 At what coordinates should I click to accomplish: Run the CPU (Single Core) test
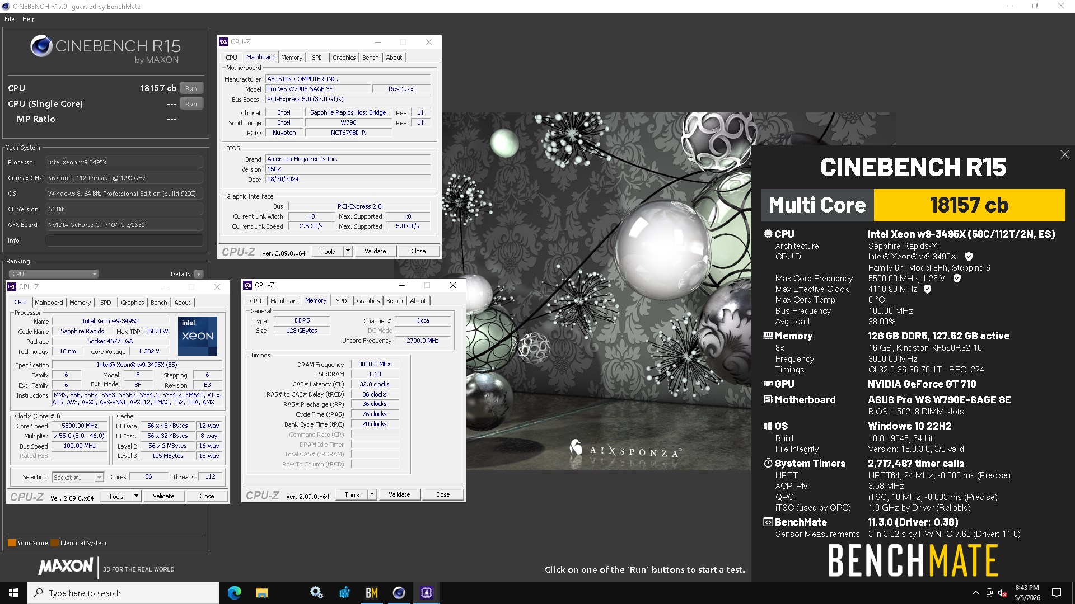pos(191,104)
